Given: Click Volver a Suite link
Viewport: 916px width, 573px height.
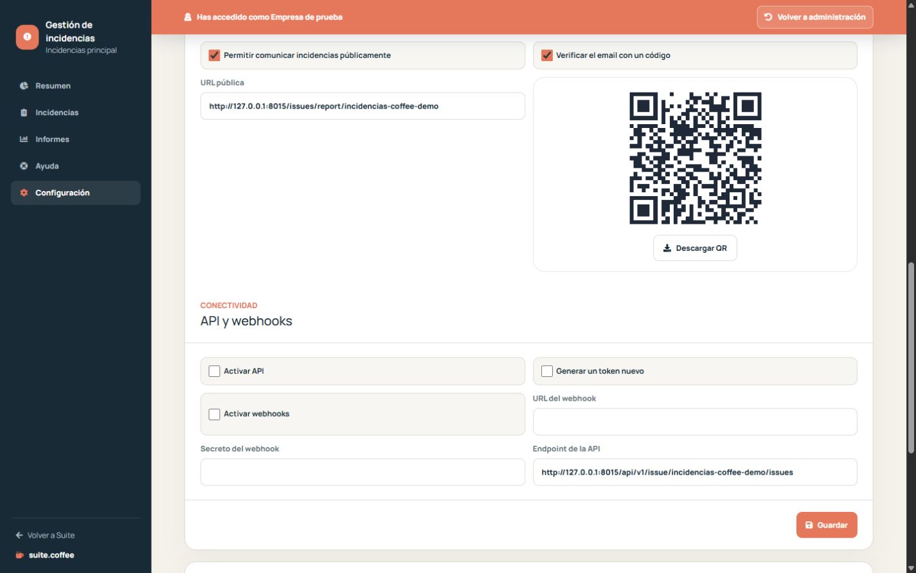Looking at the screenshot, I should [x=45, y=535].
